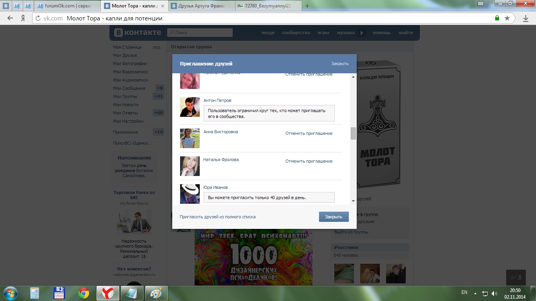Open the игры header menu item
This screenshot has height=301, width=536.
(x=323, y=33)
